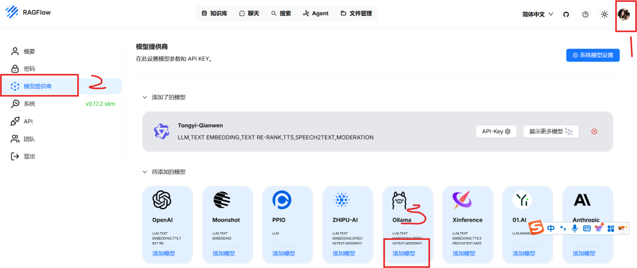
Task: Toggle the light/dark theme sun icon
Action: point(605,14)
